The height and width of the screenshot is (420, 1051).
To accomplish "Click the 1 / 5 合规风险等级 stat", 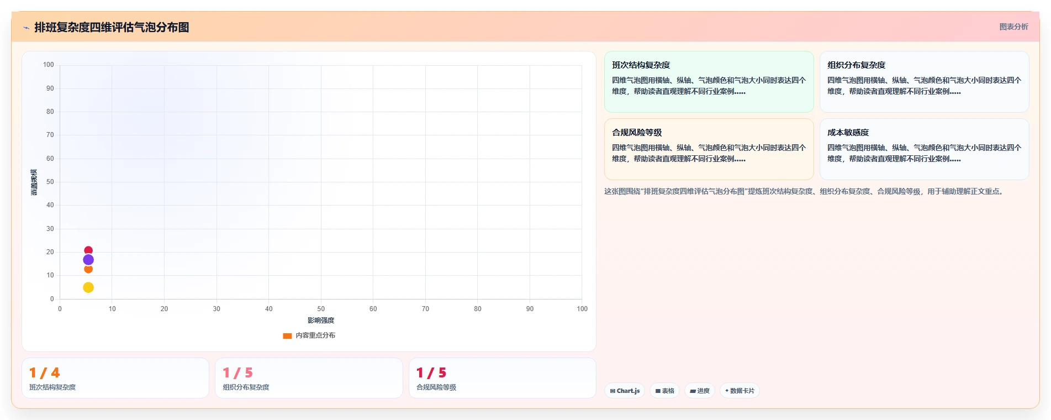I will 503,378.
